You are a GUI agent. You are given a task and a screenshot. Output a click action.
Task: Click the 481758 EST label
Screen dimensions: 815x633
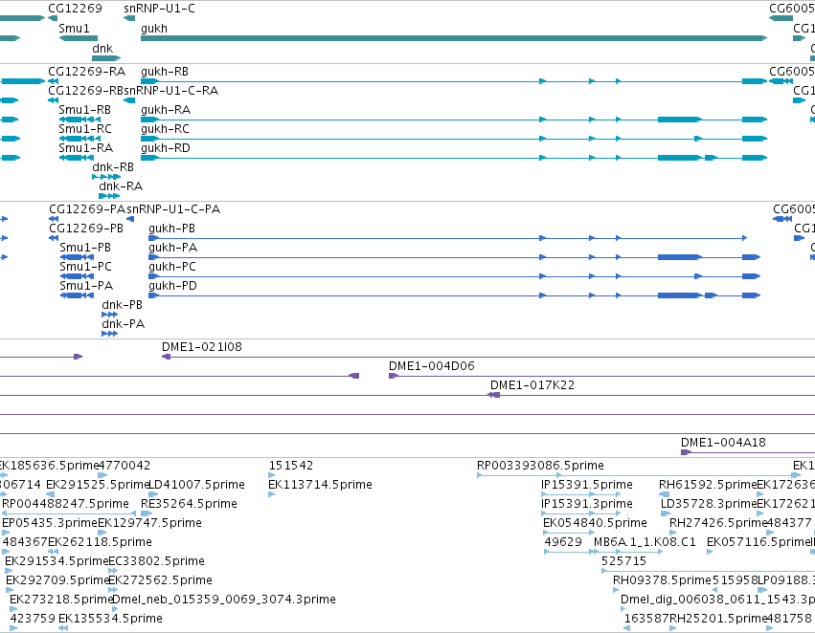coord(789,620)
